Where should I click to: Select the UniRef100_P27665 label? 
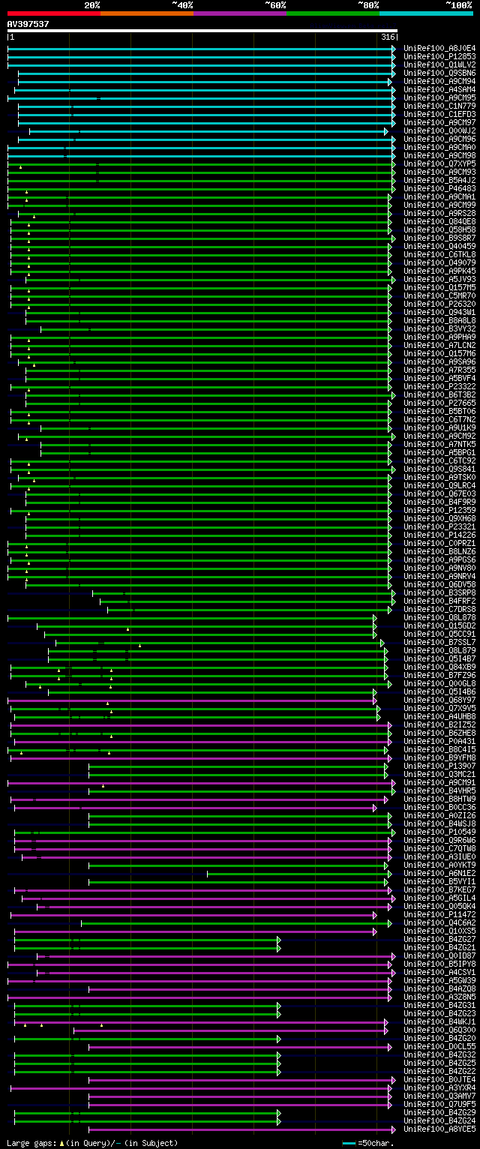pyautogui.click(x=439, y=403)
